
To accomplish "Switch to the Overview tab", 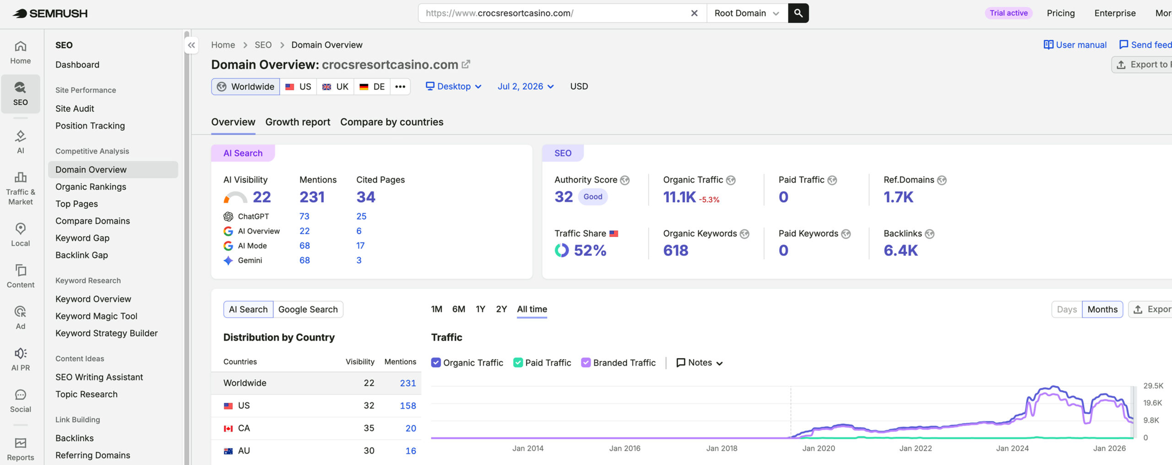I will 233,122.
